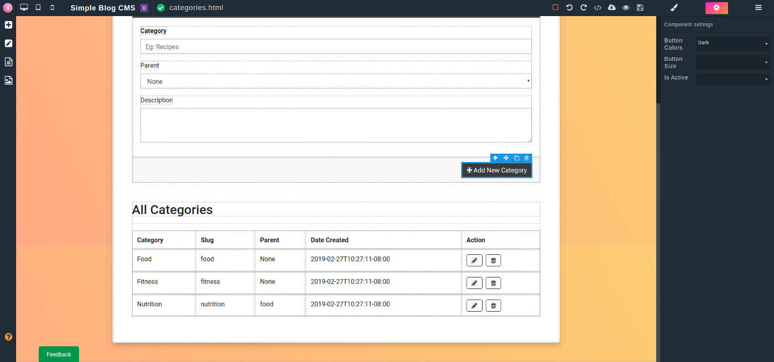Screen dimensions: 774x362
Task: Toggle preview mode with eye icon
Action: pos(626,8)
